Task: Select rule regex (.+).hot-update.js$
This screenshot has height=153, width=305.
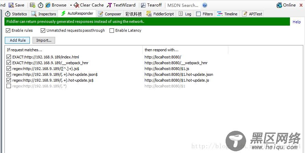Action: coord(53,80)
